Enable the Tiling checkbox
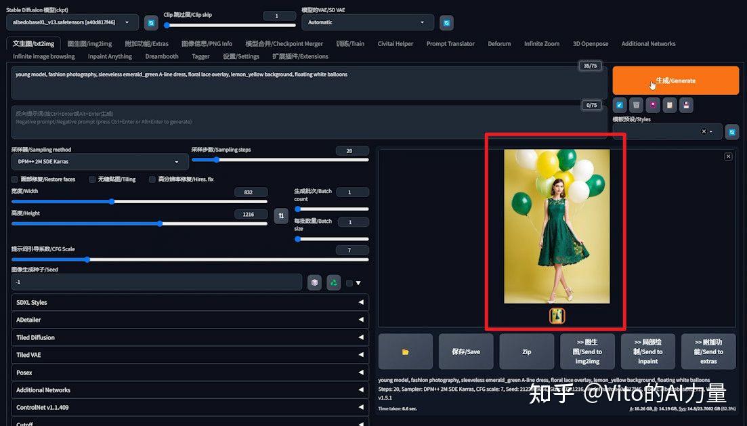 (92, 179)
